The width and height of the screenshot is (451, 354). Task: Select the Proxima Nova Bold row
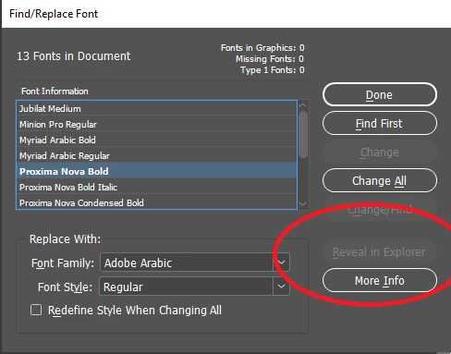coord(156,171)
